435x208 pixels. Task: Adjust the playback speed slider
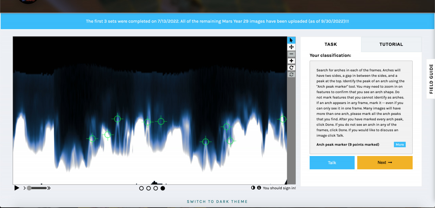tap(37, 188)
